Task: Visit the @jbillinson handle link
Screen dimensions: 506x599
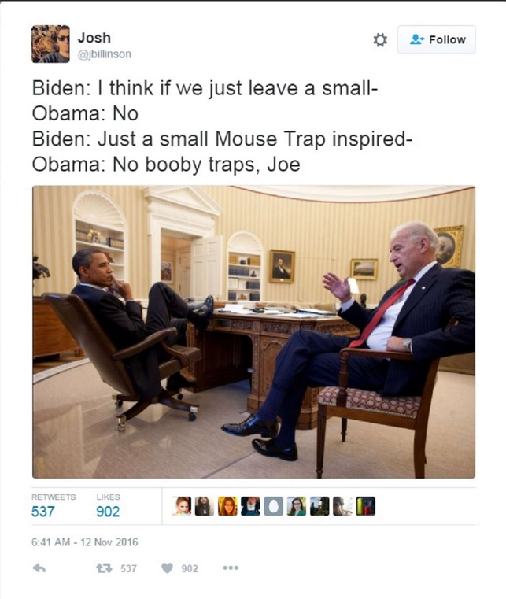Action: pos(105,54)
